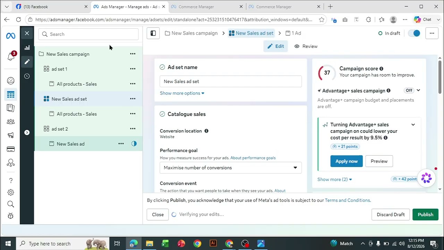
Task: Open Campaigns table grid icon
Action: [11, 94]
